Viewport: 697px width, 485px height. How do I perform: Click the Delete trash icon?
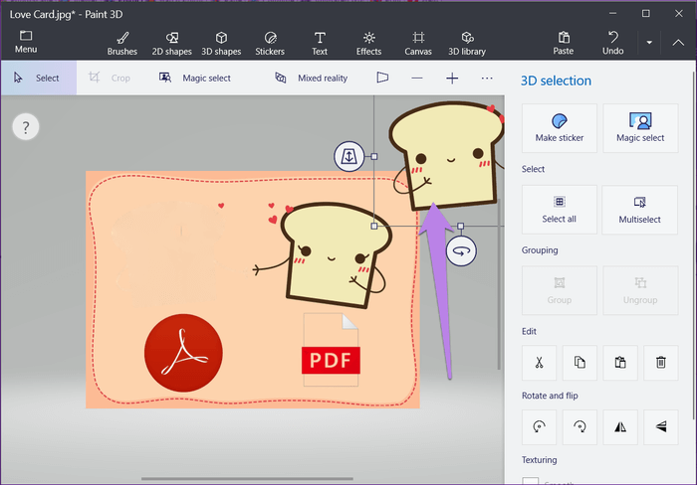coord(661,363)
